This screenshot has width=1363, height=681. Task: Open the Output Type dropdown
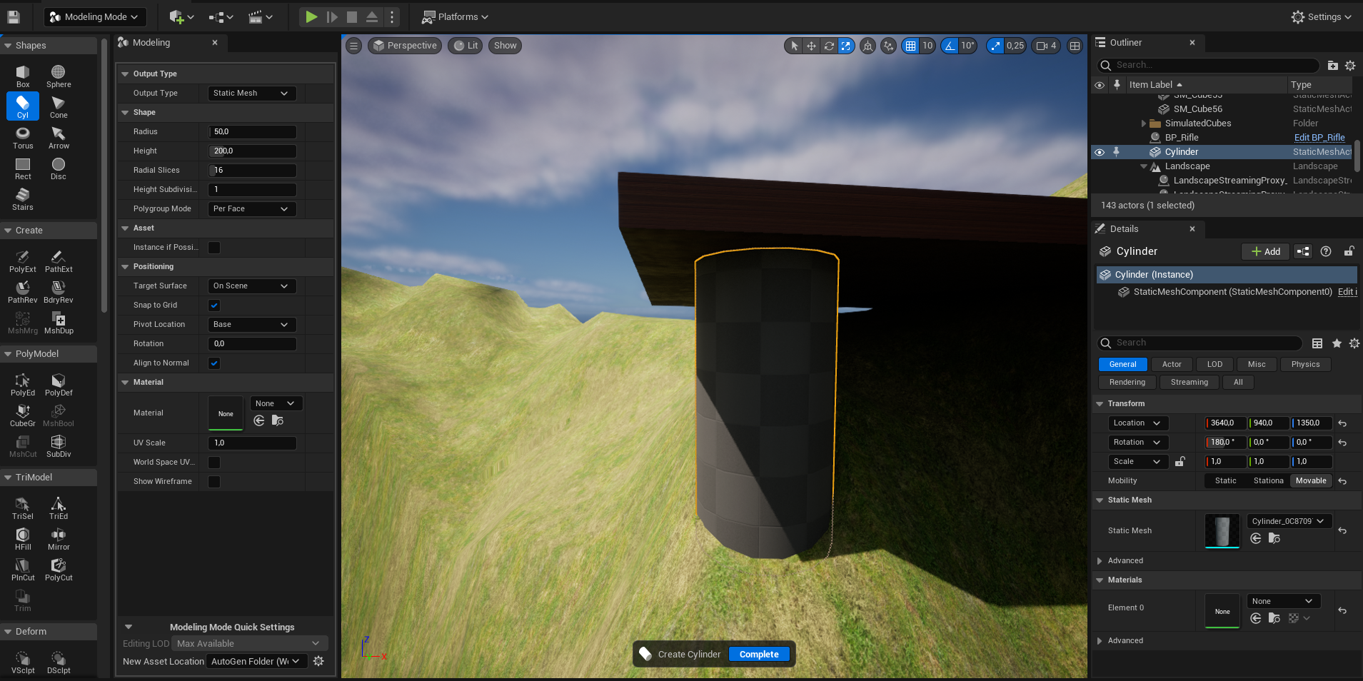click(x=252, y=94)
